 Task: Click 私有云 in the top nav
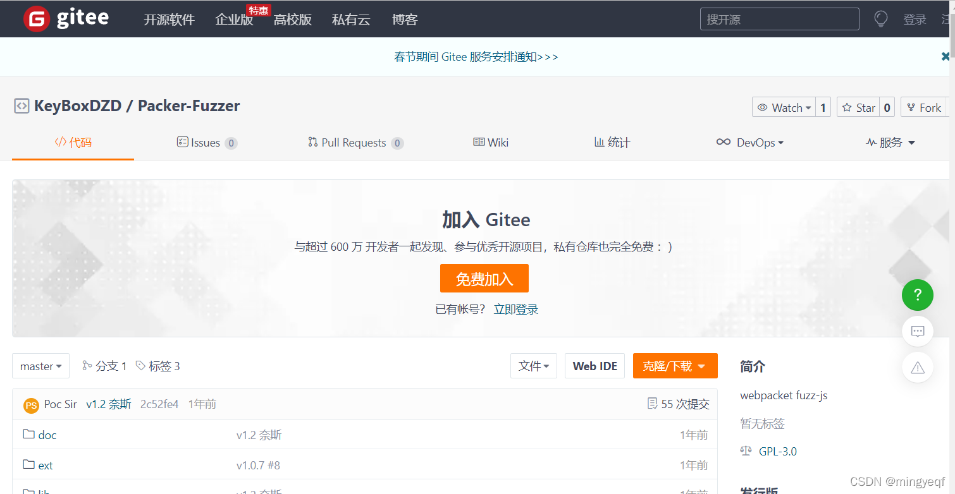[351, 20]
